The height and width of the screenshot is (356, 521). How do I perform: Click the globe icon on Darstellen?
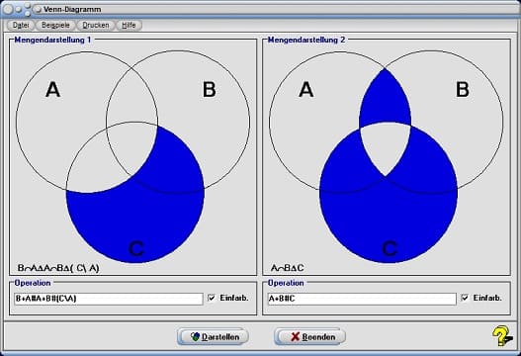point(195,337)
